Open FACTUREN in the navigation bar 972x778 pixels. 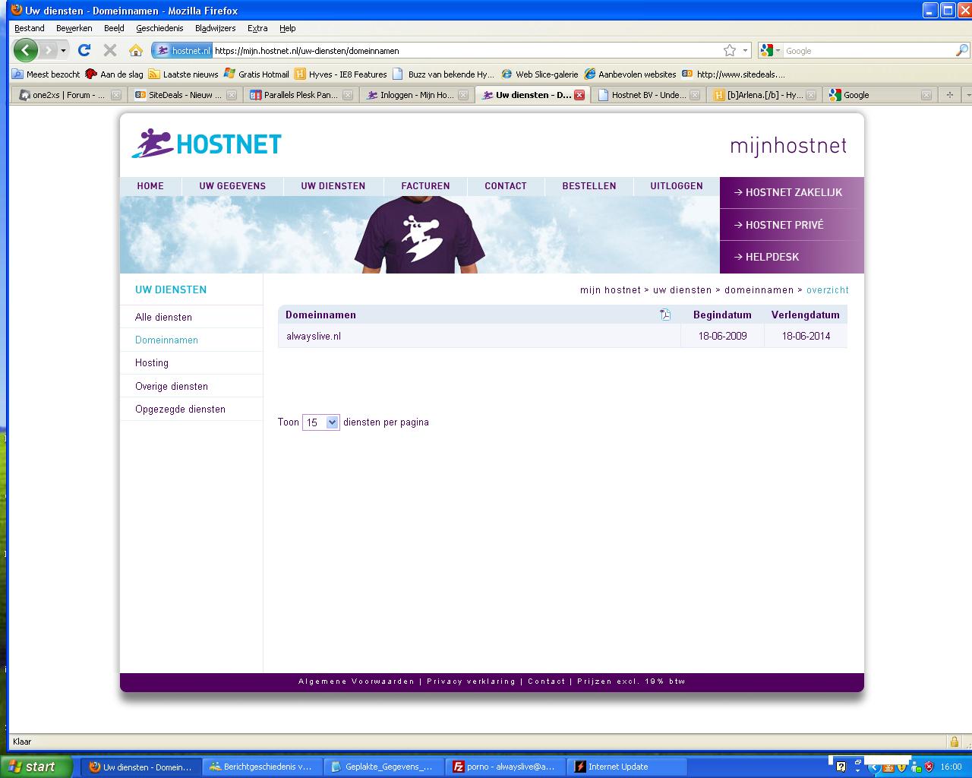425,186
